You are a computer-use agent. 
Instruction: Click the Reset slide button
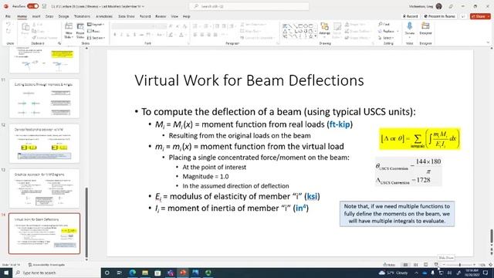93,31
